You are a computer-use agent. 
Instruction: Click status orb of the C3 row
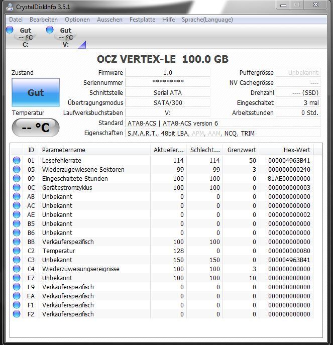[17, 260]
